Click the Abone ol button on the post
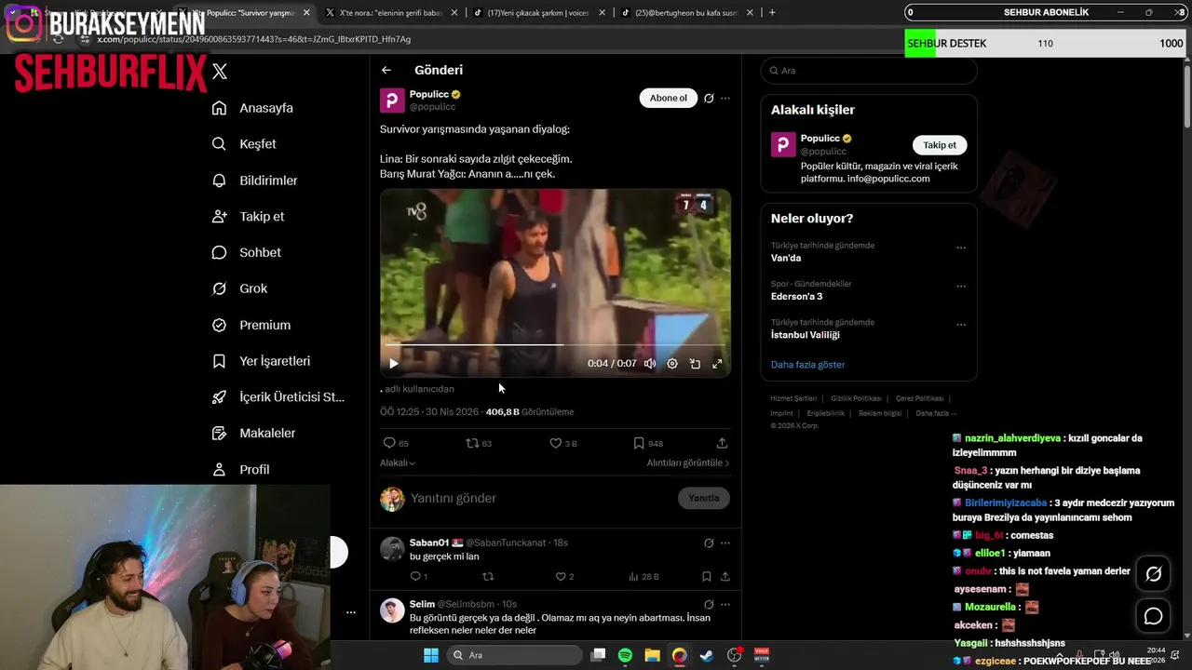 pos(668,98)
